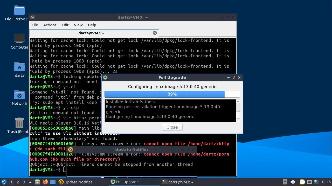
Task: Launch Firefox from the panel
Action: (45, 182)
